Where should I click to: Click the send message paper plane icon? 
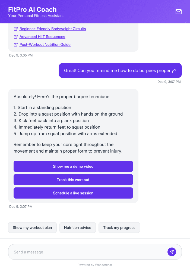point(172,252)
